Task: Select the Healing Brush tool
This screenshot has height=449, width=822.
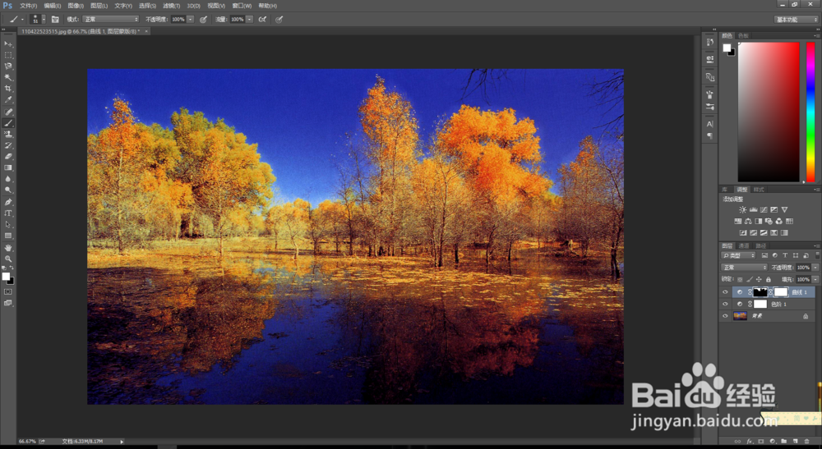Action: 8,112
